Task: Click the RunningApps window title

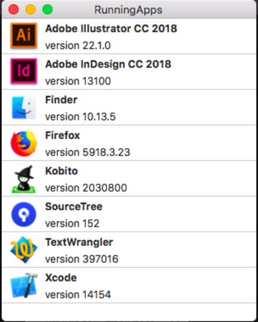Action: tap(128, 10)
